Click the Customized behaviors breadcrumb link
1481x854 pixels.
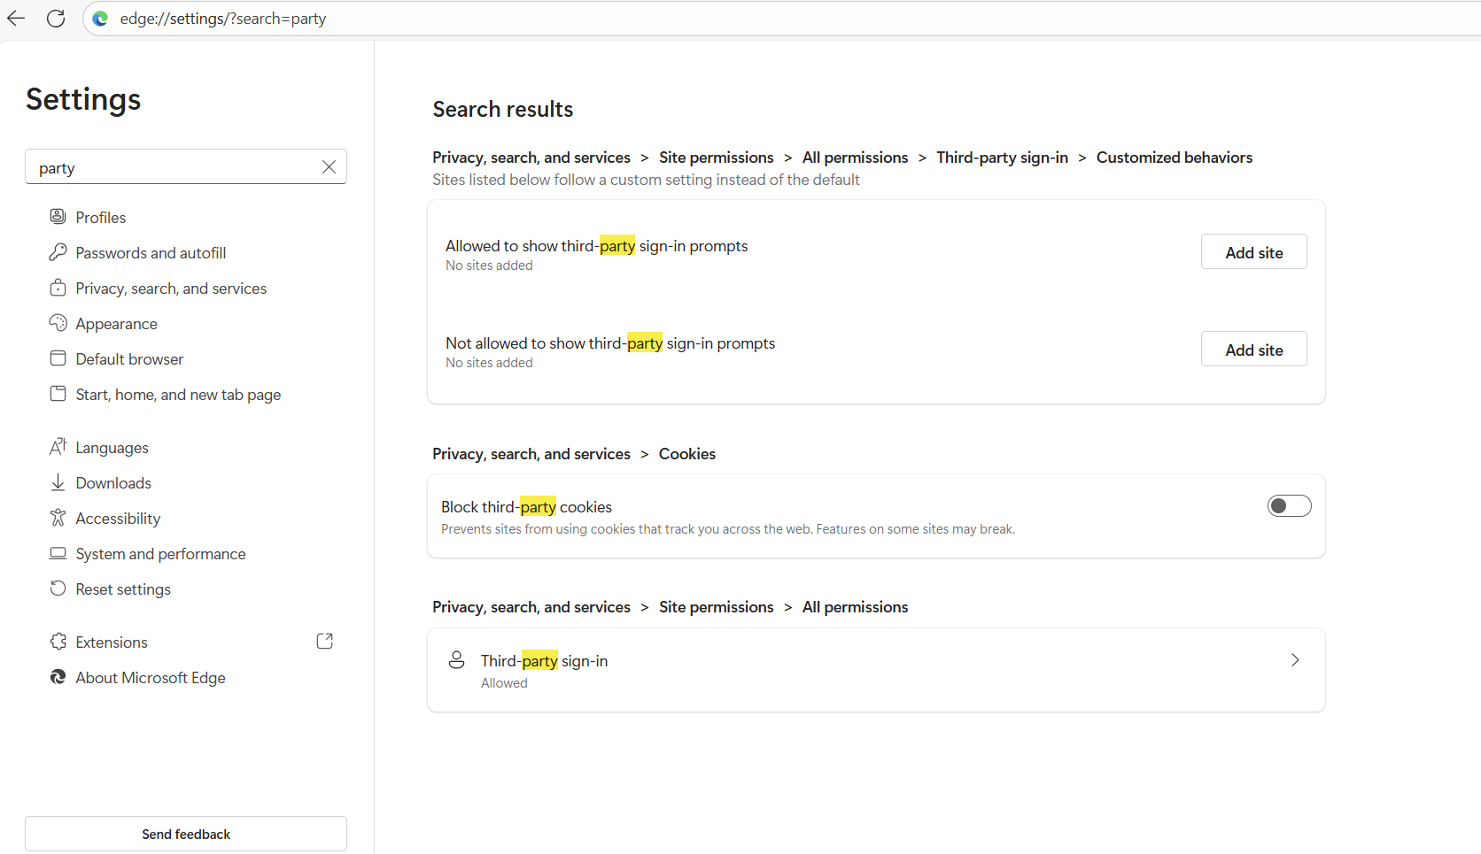(1174, 158)
